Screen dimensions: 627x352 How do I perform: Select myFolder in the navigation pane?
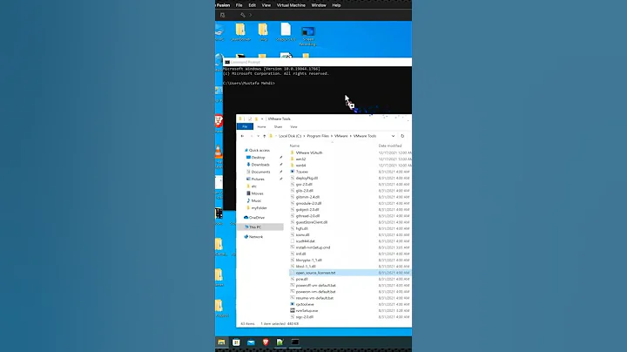point(260,208)
